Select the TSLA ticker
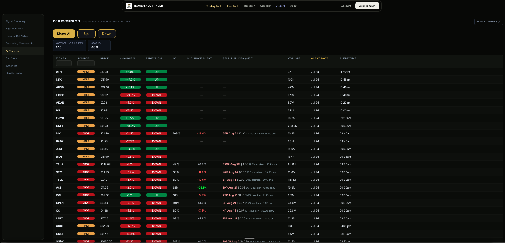This screenshot has width=505, height=243. 60,165
